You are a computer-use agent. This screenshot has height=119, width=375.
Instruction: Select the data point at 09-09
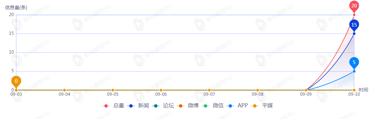306,90
